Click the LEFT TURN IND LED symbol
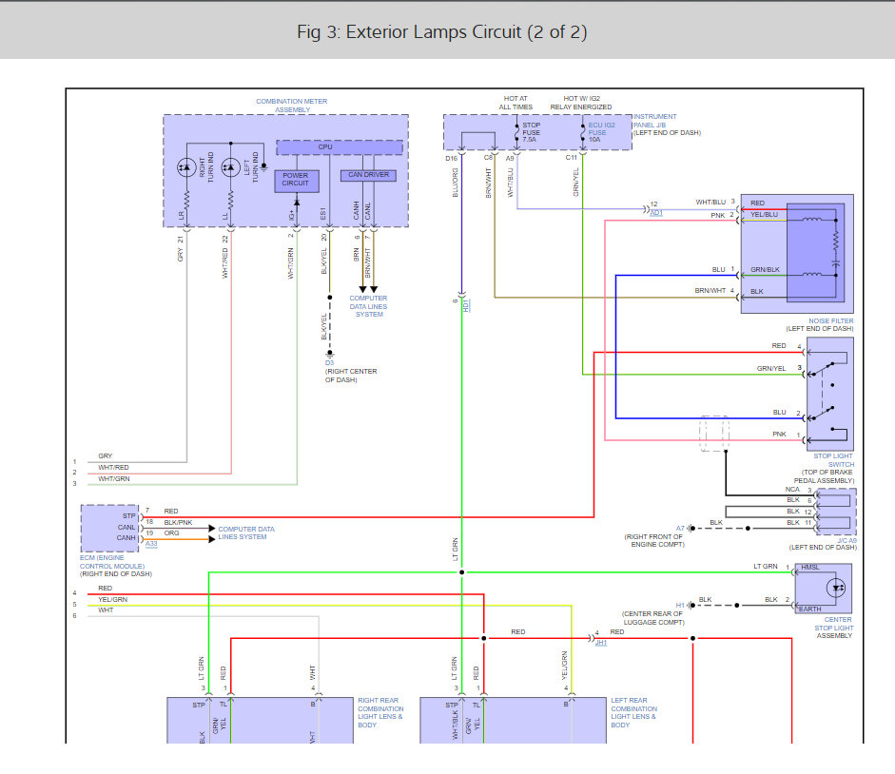This screenshot has height=774, width=895. click(230, 167)
